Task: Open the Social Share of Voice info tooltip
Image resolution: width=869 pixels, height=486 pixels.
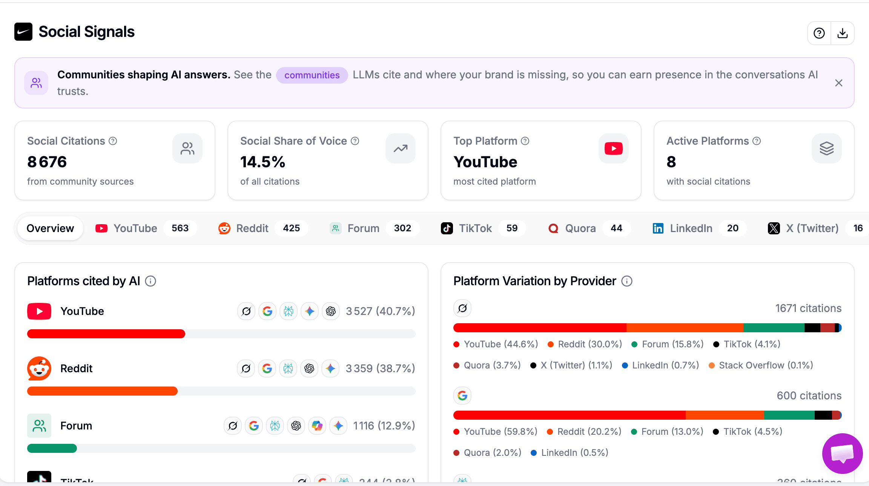Action: click(355, 141)
